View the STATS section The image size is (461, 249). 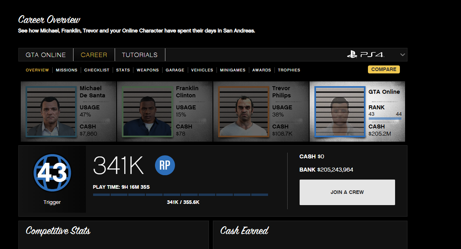123,70
